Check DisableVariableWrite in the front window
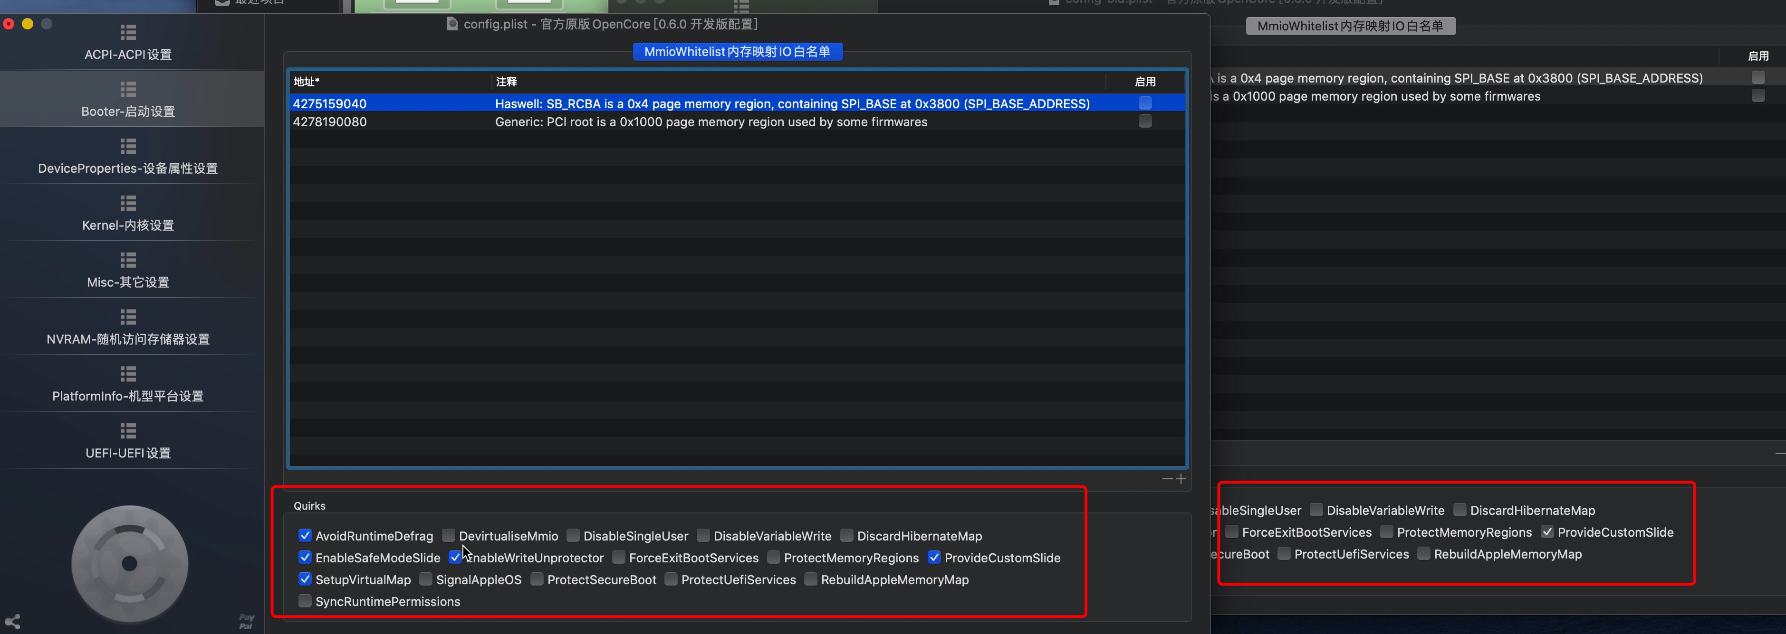Image resolution: width=1786 pixels, height=634 pixels. 703,535
